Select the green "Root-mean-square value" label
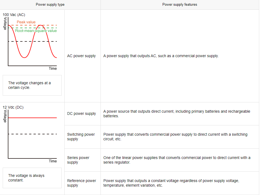The width and height of the screenshot is (260, 195). [36, 31]
